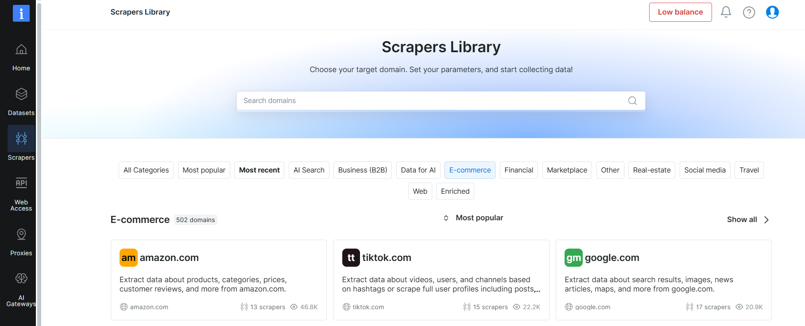Screen dimensions: 805x326
Task: Open Home in the sidebar
Action: (x=21, y=58)
